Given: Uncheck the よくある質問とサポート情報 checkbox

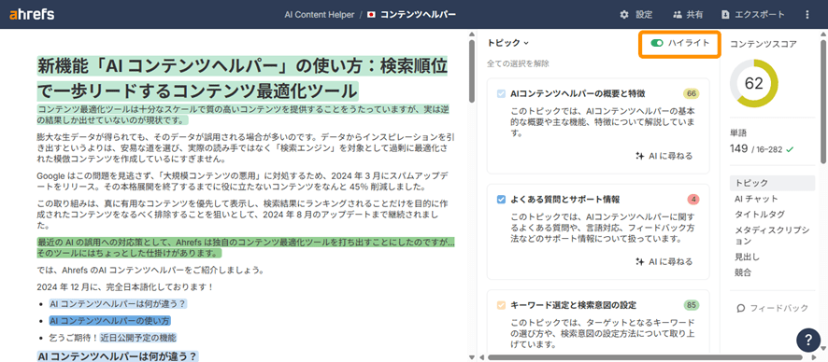Looking at the screenshot, I should [501, 200].
